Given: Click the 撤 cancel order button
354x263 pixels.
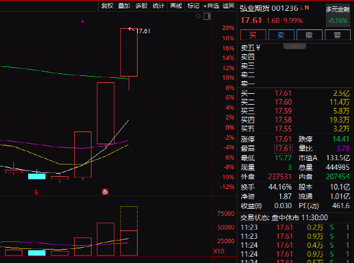Looking at the screenshot, I should pos(309,35).
